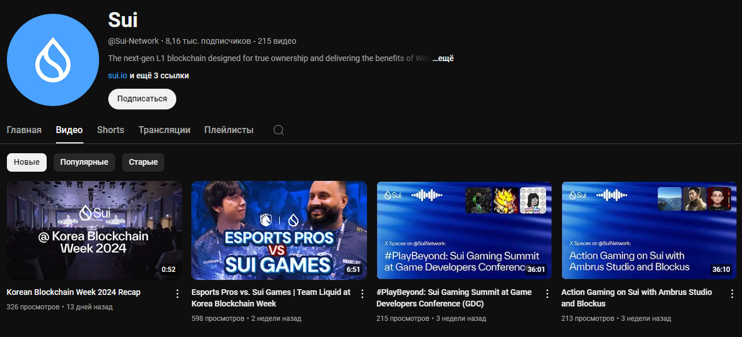Open title 'Esports Pros vs. Sui Games | Team Liquid'

271,298
